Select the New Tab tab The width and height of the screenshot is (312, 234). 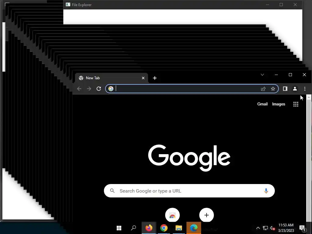tap(112, 78)
